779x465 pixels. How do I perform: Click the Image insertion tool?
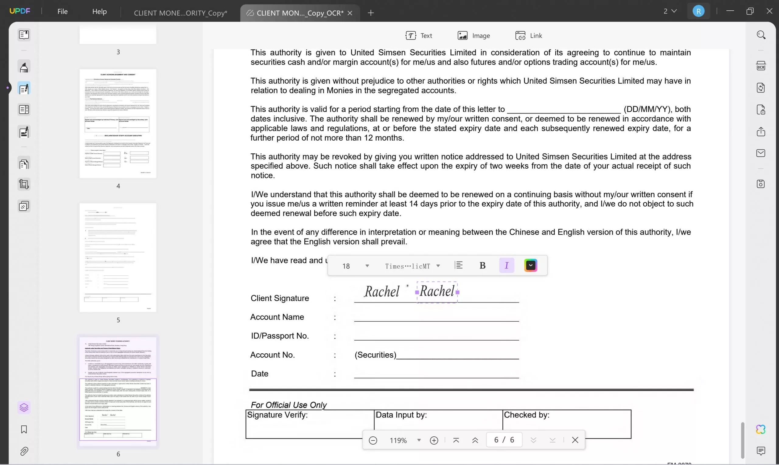(473, 35)
